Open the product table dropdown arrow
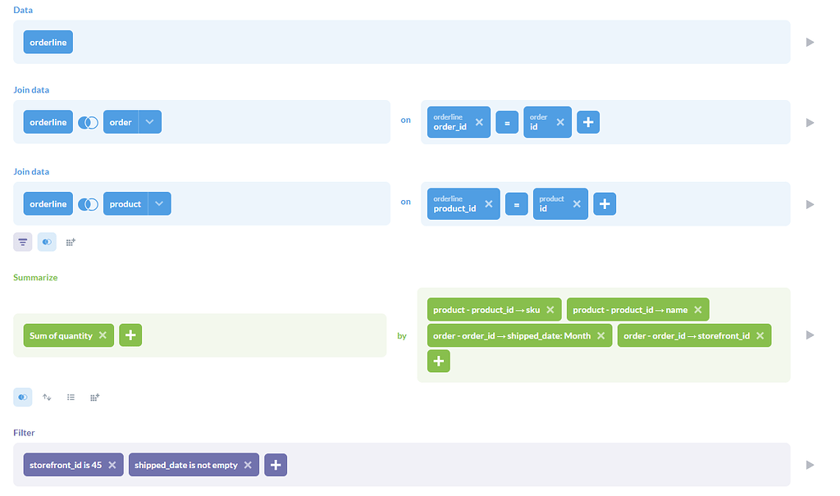This screenshot has width=840, height=496. [159, 204]
